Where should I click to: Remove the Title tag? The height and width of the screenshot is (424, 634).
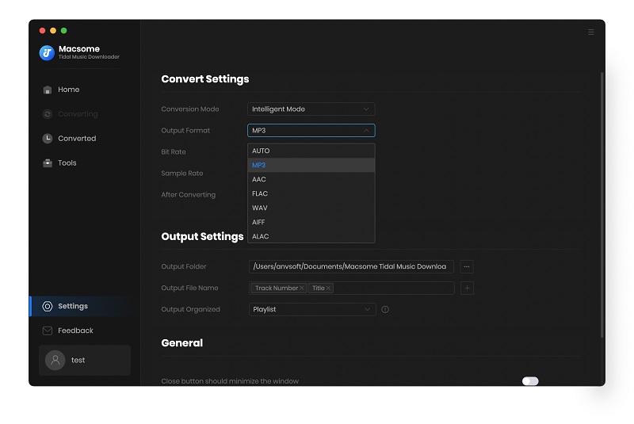point(328,288)
